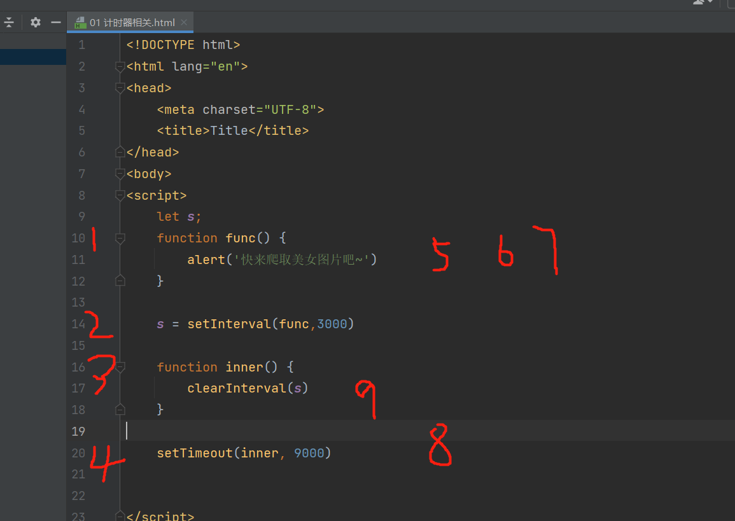Click line number 22 in the gutter
Viewport: 735px width, 521px height.
click(78, 496)
